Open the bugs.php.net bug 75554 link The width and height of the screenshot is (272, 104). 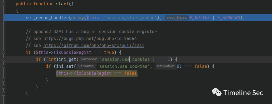coord(90,39)
